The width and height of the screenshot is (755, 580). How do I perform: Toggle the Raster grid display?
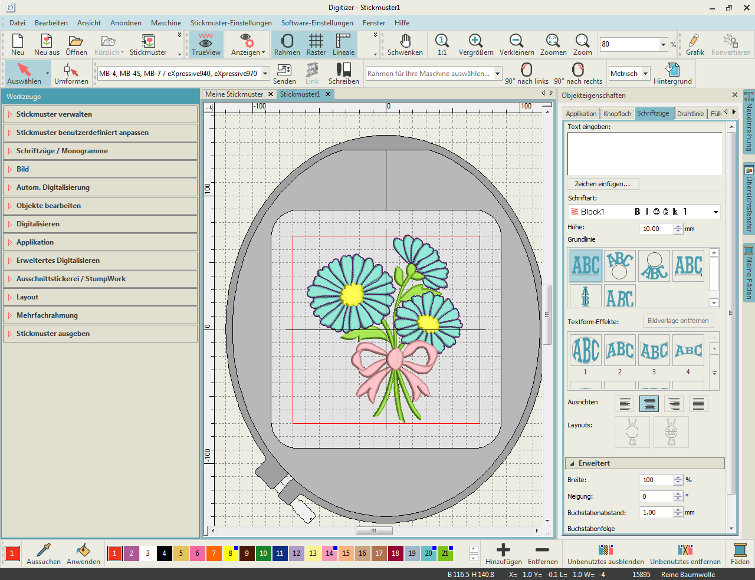[316, 44]
